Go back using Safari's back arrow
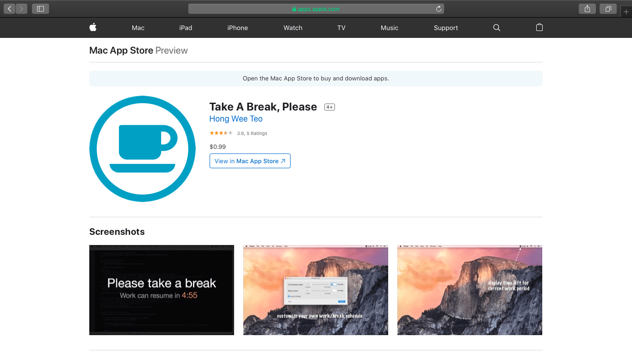Image resolution: width=632 pixels, height=355 pixels. 10,9
